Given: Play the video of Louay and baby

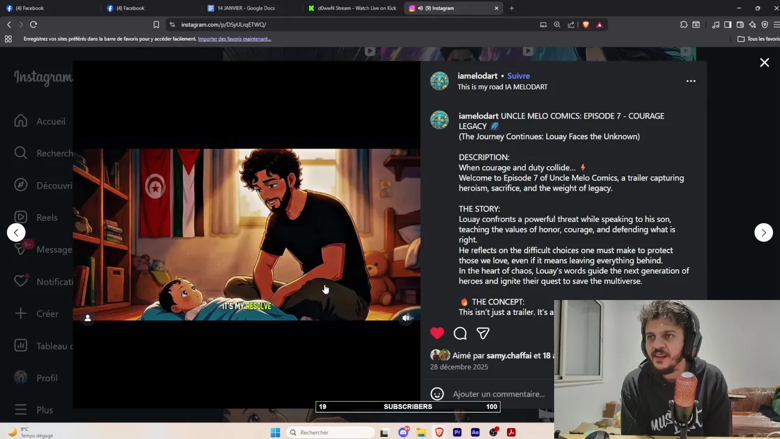Looking at the screenshot, I should (x=246, y=235).
